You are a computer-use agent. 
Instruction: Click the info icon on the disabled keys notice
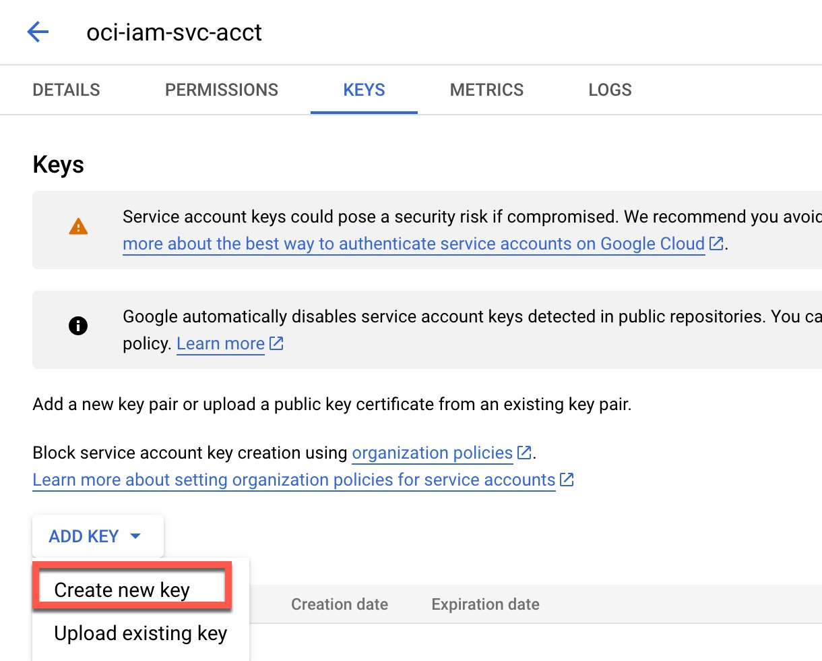click(78, 326)
